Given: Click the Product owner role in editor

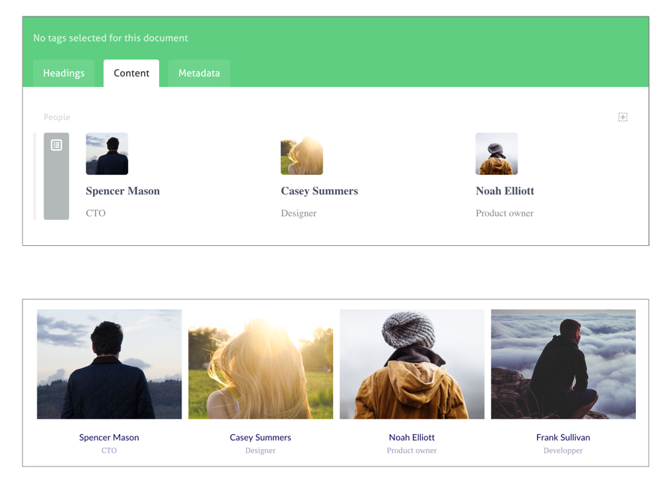Looking at the screenshot, I should click(x=505, y=213).
